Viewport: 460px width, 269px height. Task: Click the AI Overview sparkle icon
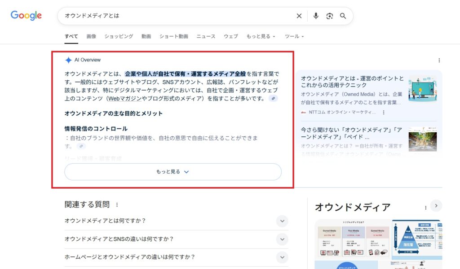click(68, 60)
